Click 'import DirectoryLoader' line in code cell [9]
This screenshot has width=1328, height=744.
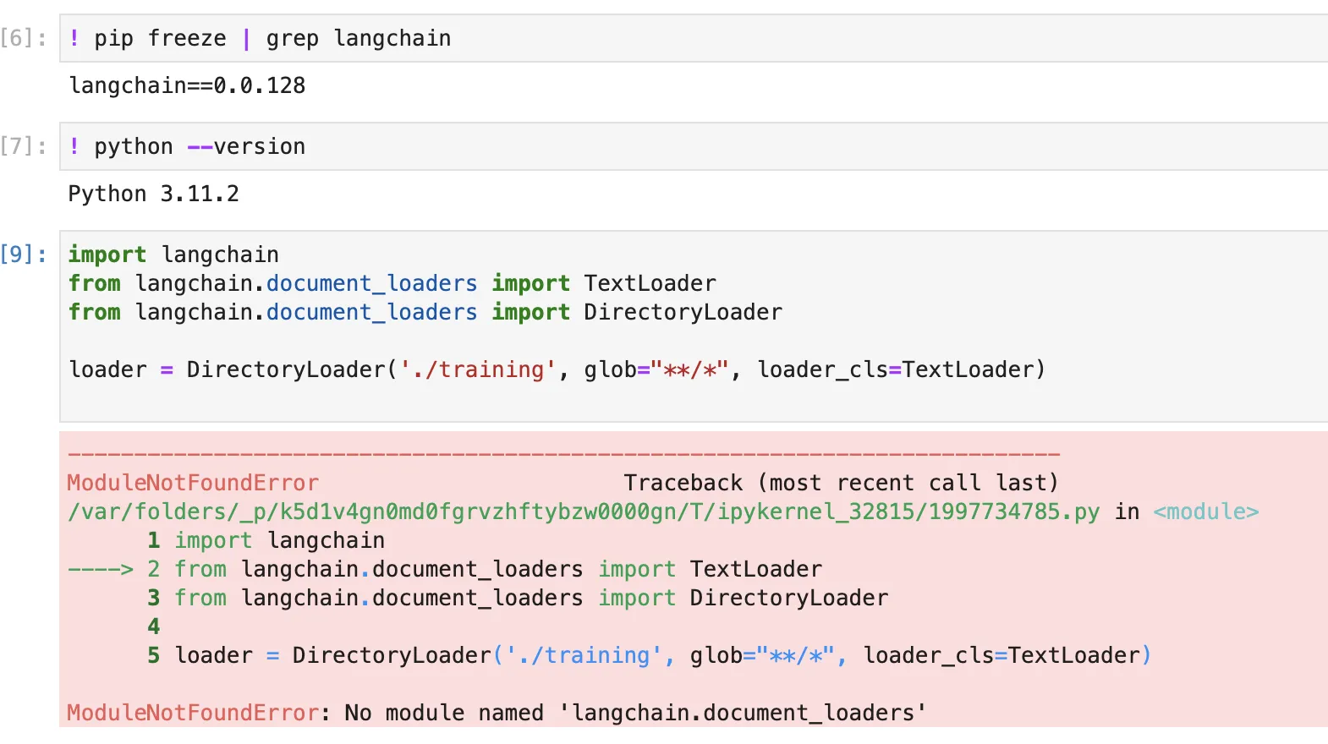pos(425,312)
